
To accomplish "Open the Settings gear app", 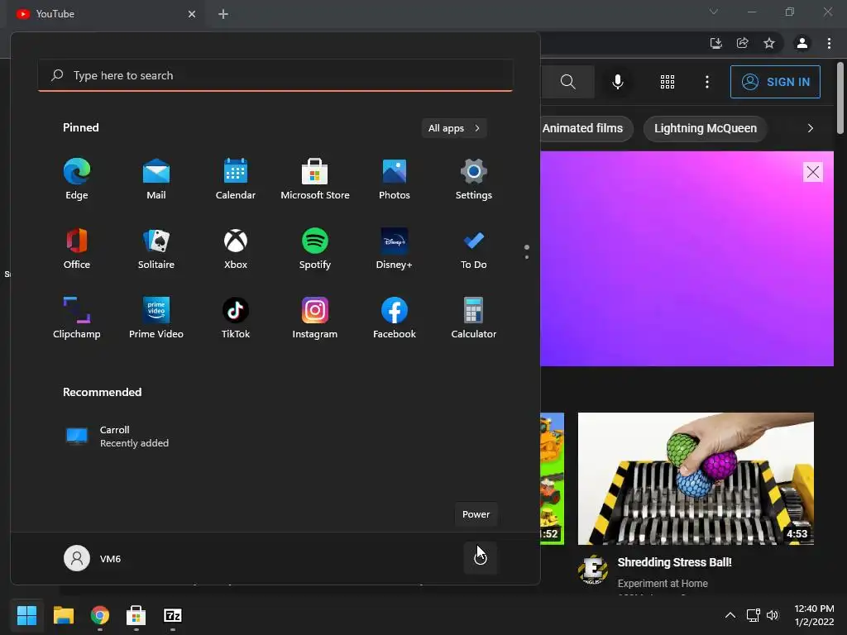I will [474, 179].
